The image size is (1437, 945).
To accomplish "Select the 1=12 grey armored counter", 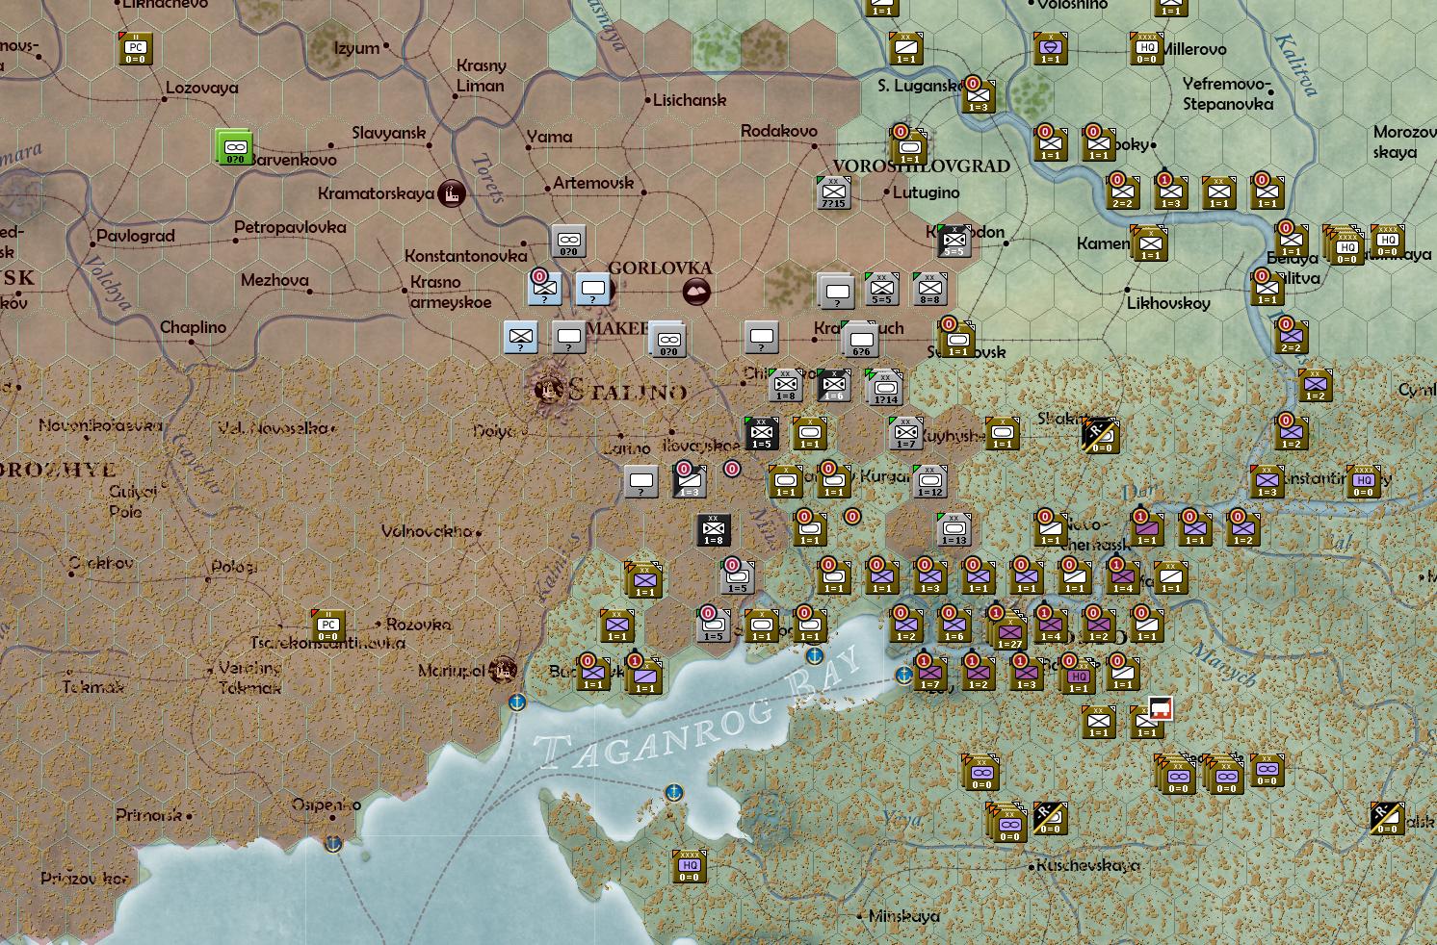I will click(929, 481).
